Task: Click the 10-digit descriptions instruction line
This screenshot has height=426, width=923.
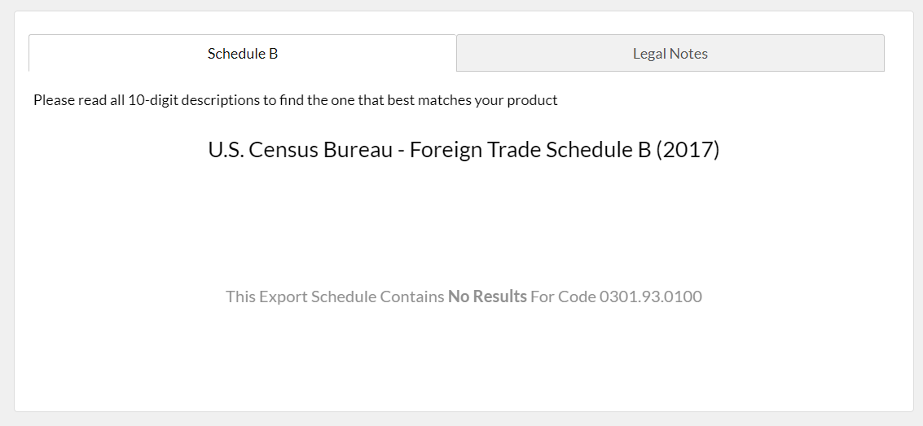Action: [x=296, y=100]
